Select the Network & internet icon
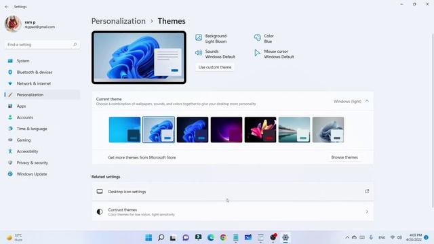Screen dimensions: 434x244 (x=10, y=83)
